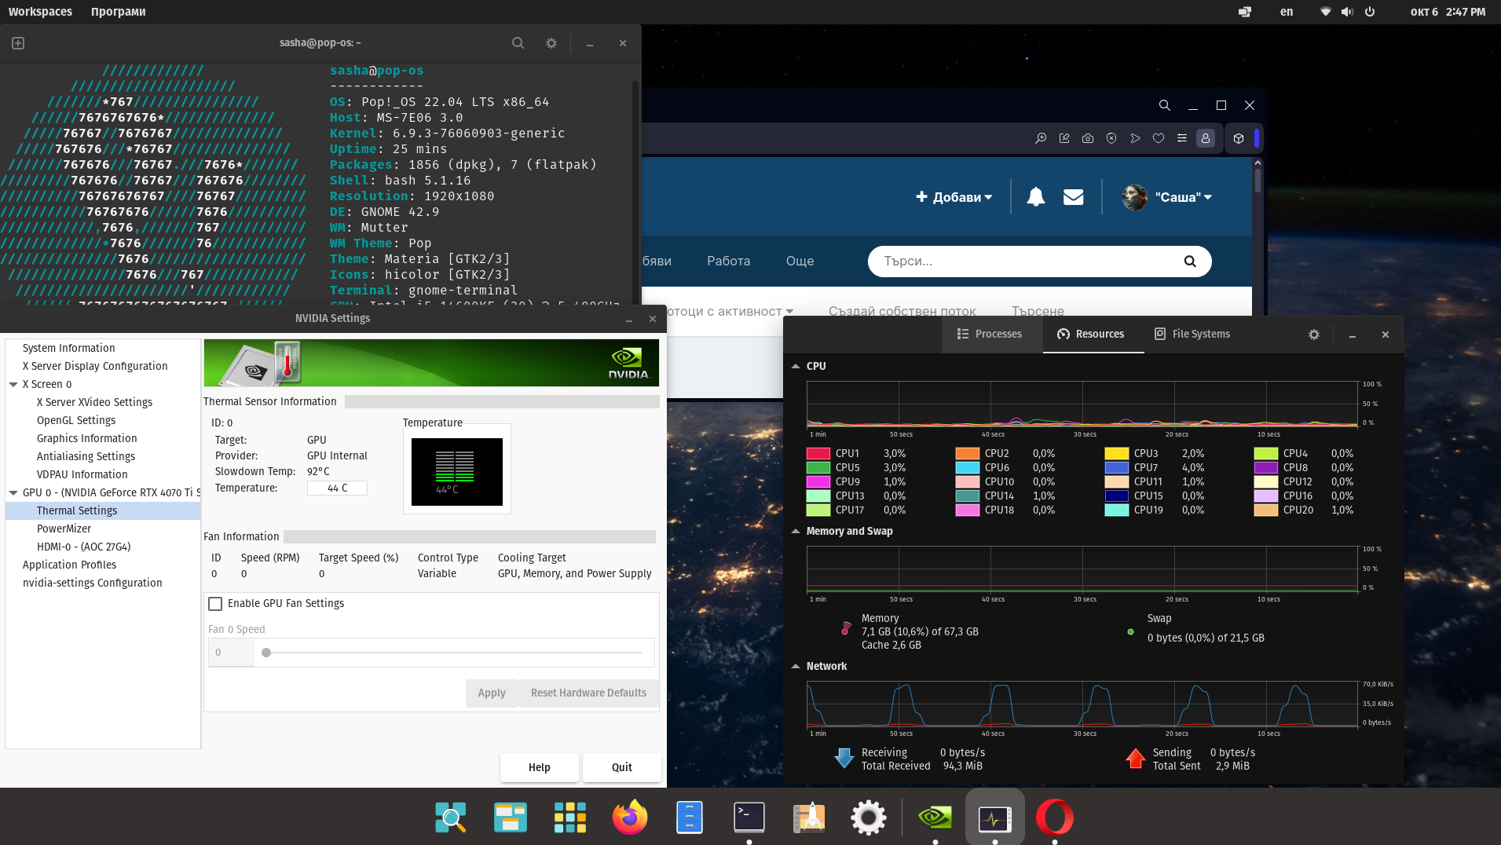The image size is (1501, 845).
Task: Open the System Monitor gear menu
Action: [x=1314, y=335]
